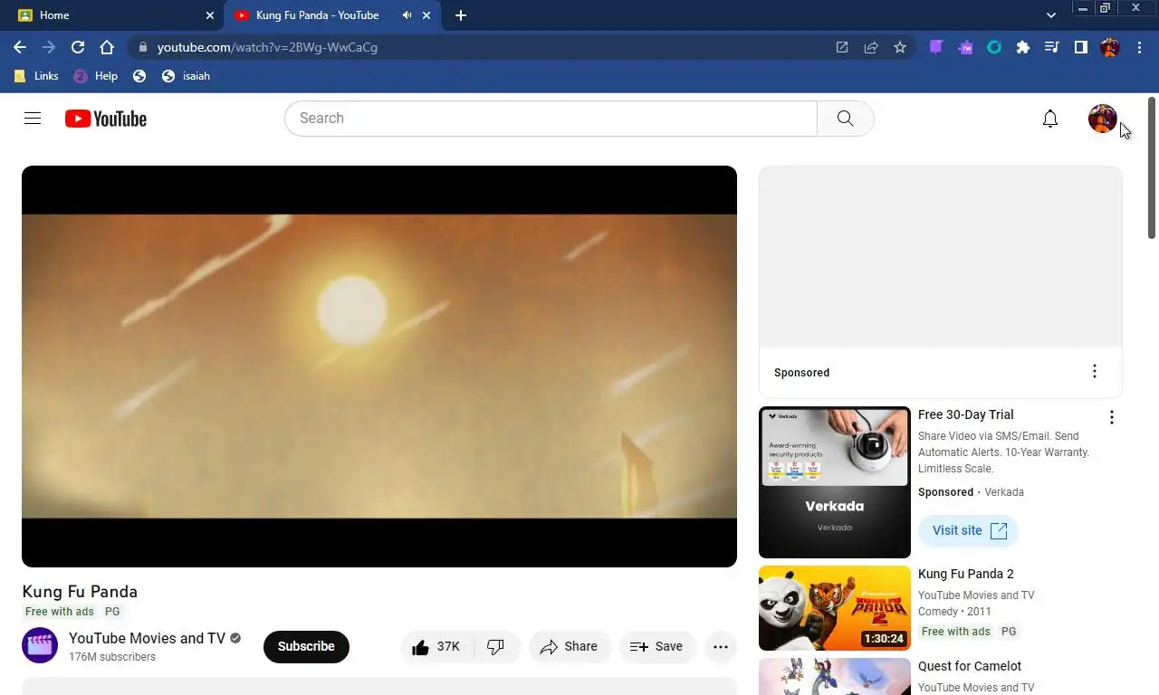Click the open-in-app icon in address bar
This screenshot has width=1159, height=695.
842,47
